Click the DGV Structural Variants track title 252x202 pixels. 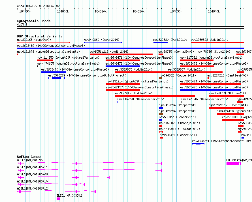click(x=40, y=36)
